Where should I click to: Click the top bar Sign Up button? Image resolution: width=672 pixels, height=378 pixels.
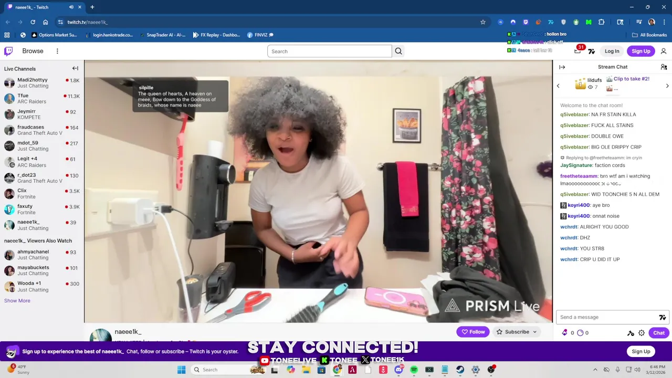pos(640,51)
